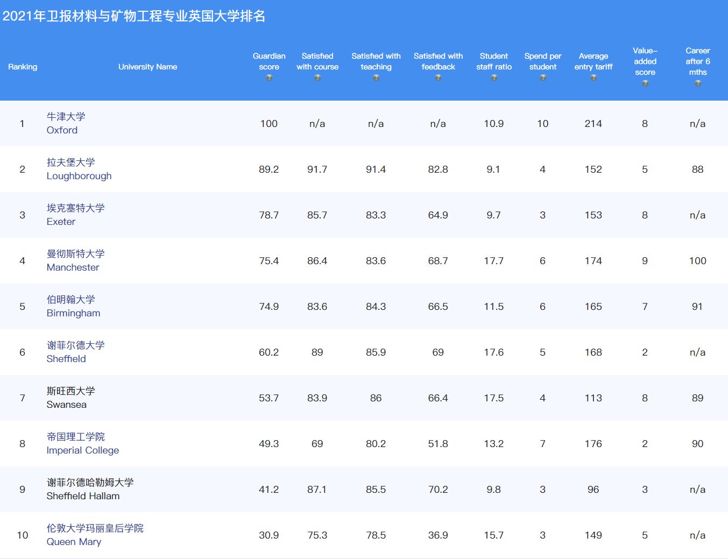728x559 pixels.
Task: Click the help icon under Spend per student
Action: [543, 78]
